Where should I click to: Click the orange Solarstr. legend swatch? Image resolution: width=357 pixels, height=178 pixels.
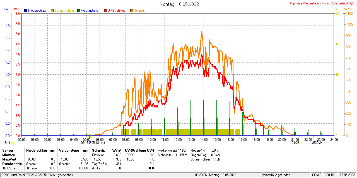click(132, 11)
